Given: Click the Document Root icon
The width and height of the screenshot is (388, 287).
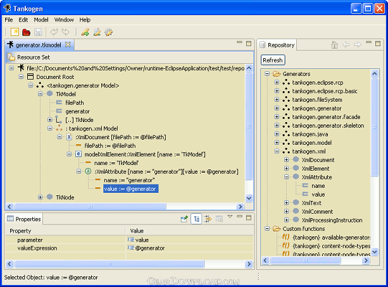Looking at the screenshot, I should click(30, 76).
